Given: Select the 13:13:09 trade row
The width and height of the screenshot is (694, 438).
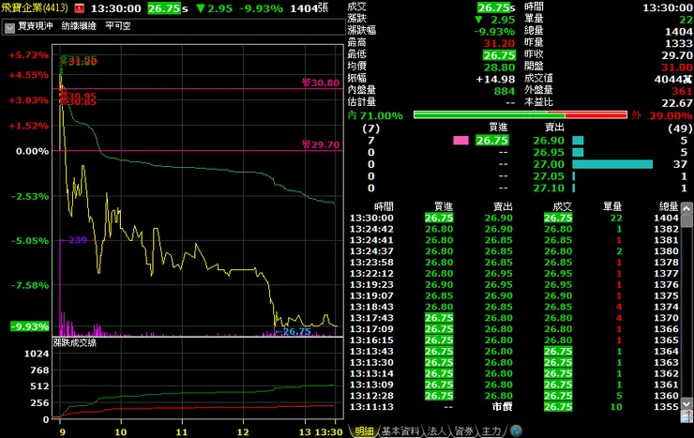Looking at the screenshot, I should [x=514, y=385].
